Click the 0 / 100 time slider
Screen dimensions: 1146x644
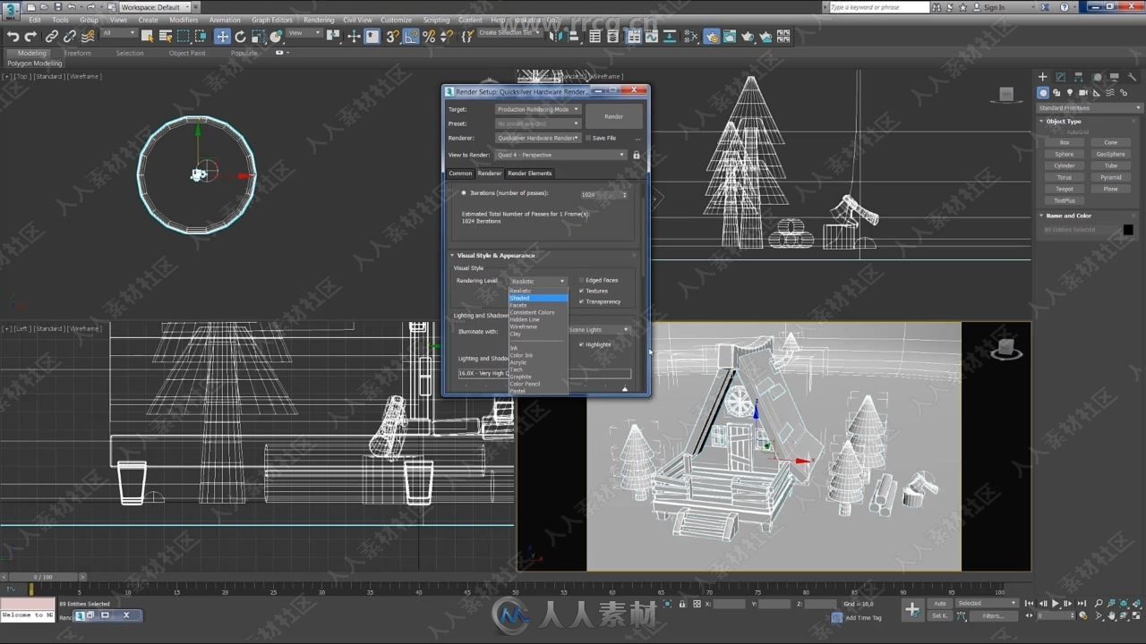pos(43,577)
